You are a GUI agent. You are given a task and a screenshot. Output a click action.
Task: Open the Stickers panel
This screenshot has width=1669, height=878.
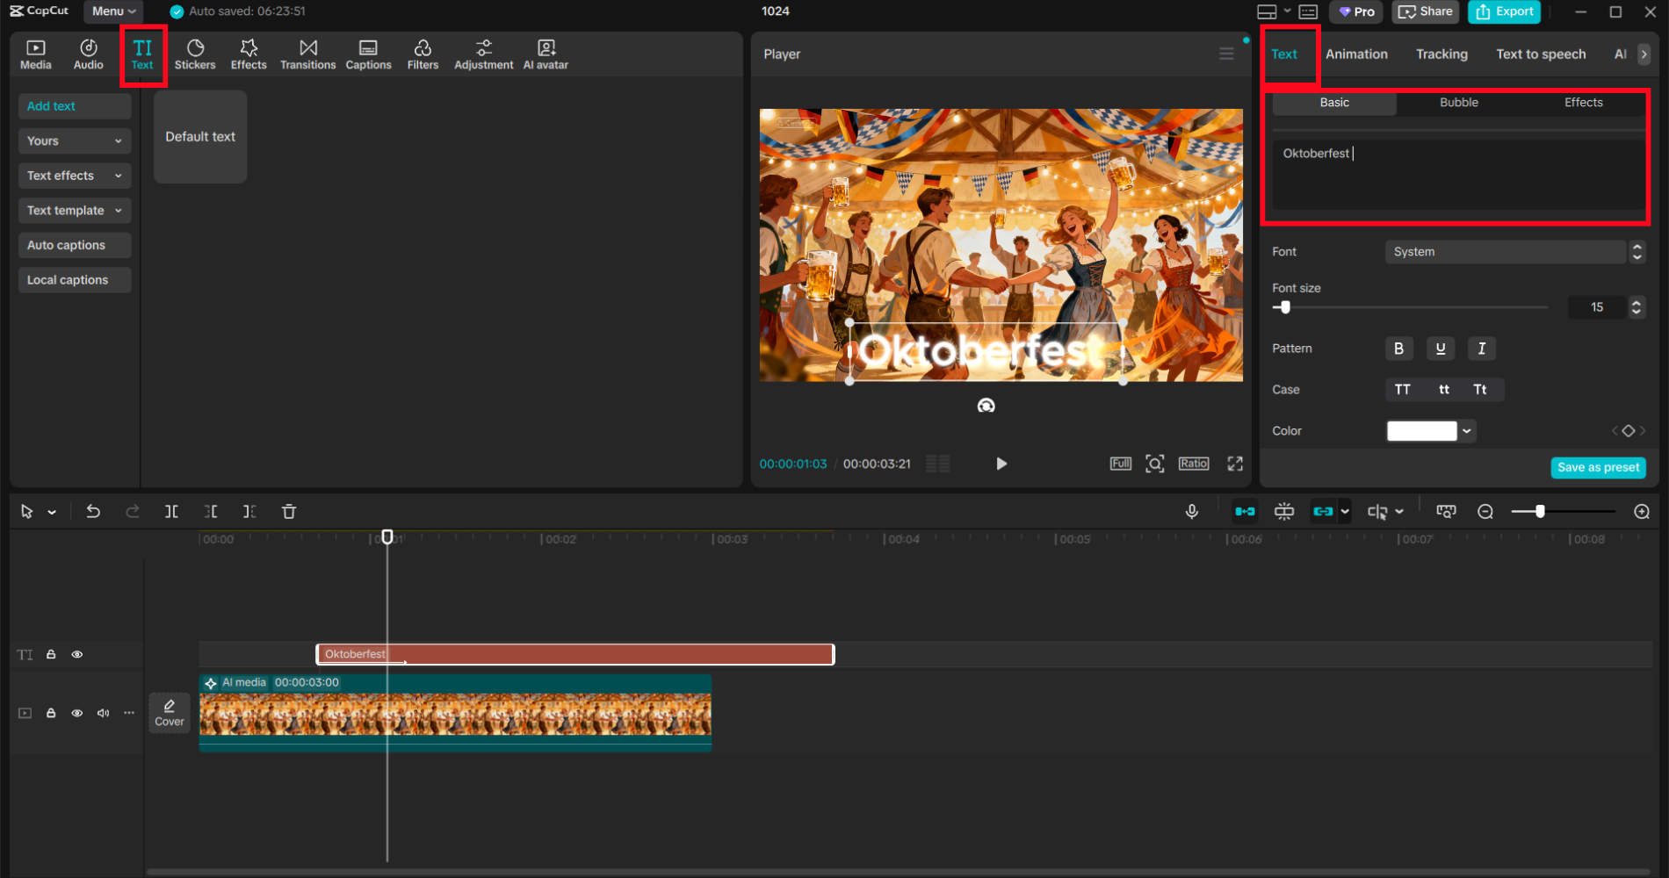click(194, 54)
